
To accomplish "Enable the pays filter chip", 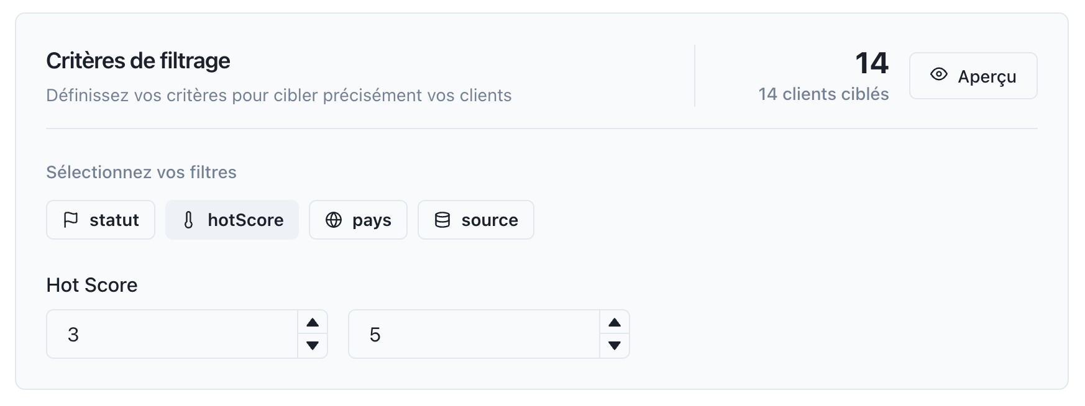I will (358, 220).
